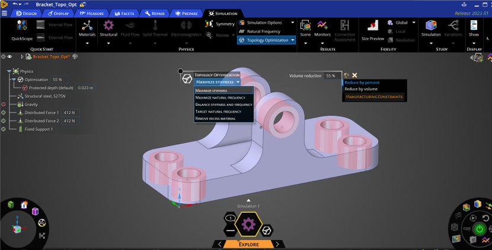Open Manufacturing Constraints
Image resolution: width=492 pixels, height=250 pixels.
tap(374, 97)
